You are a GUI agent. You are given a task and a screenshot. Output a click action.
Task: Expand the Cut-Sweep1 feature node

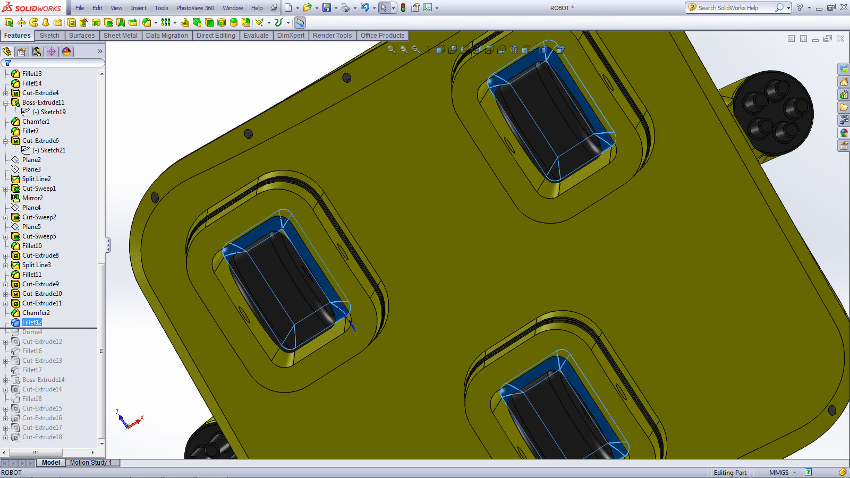(6, 189)
